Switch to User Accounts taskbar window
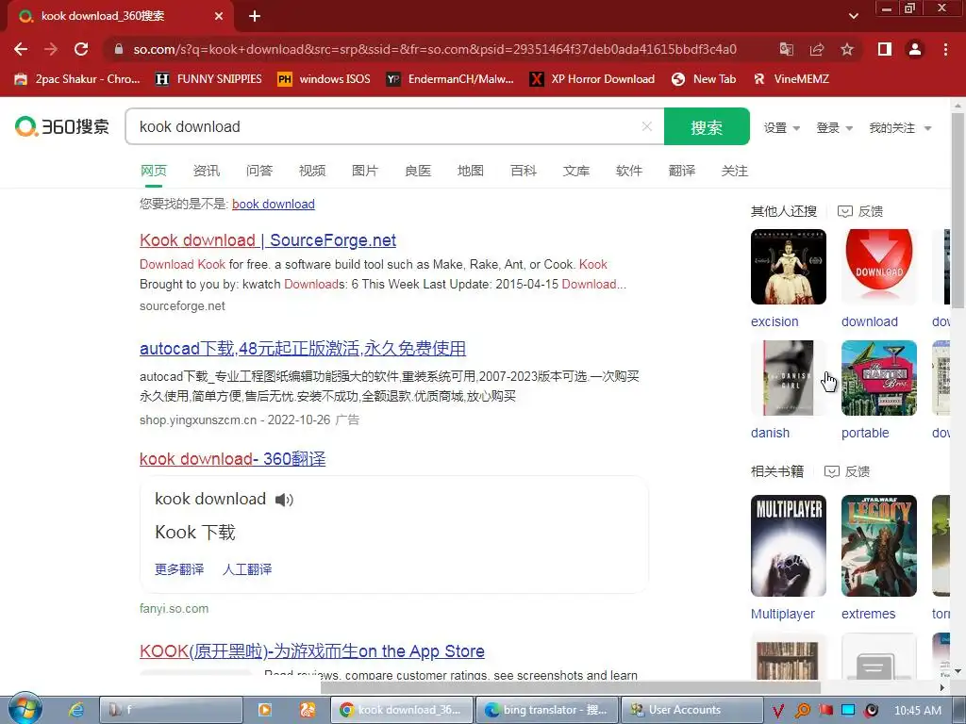The width and height of the screenshot is (966, 724). (691, 710)
